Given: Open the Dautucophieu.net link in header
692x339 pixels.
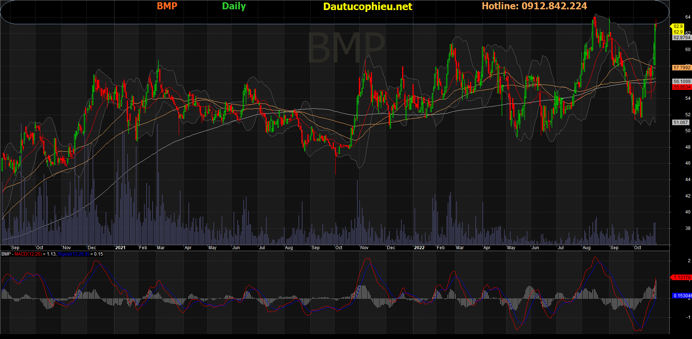Looking at the screenshot, I should point(367,7).
